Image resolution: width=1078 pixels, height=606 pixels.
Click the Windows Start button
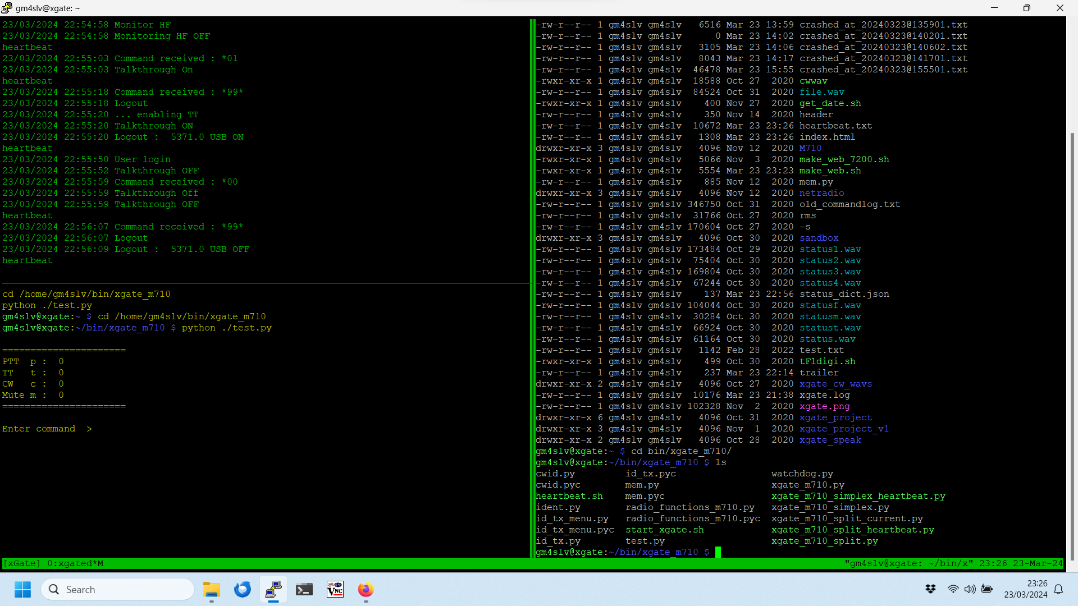[x=22, y=589]
